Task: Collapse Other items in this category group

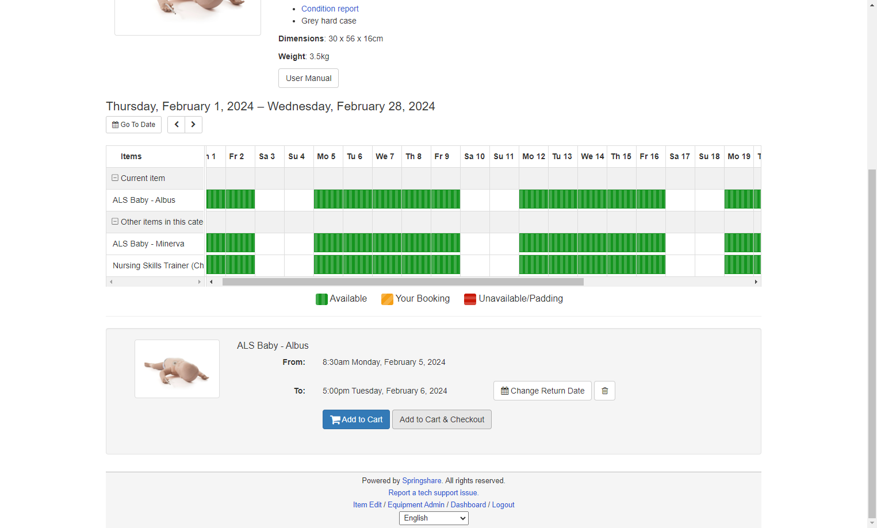Action: [x=115, y=222]
